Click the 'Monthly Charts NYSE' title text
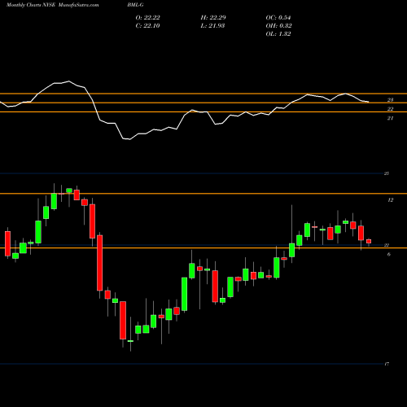Screen dimensions: 407x407 click(x=31, y=5)
